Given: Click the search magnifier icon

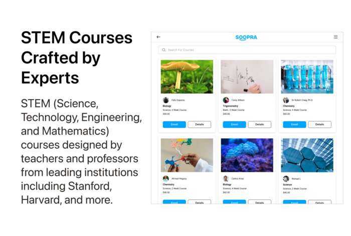Looking at the screenshot, I should (164, 50).
